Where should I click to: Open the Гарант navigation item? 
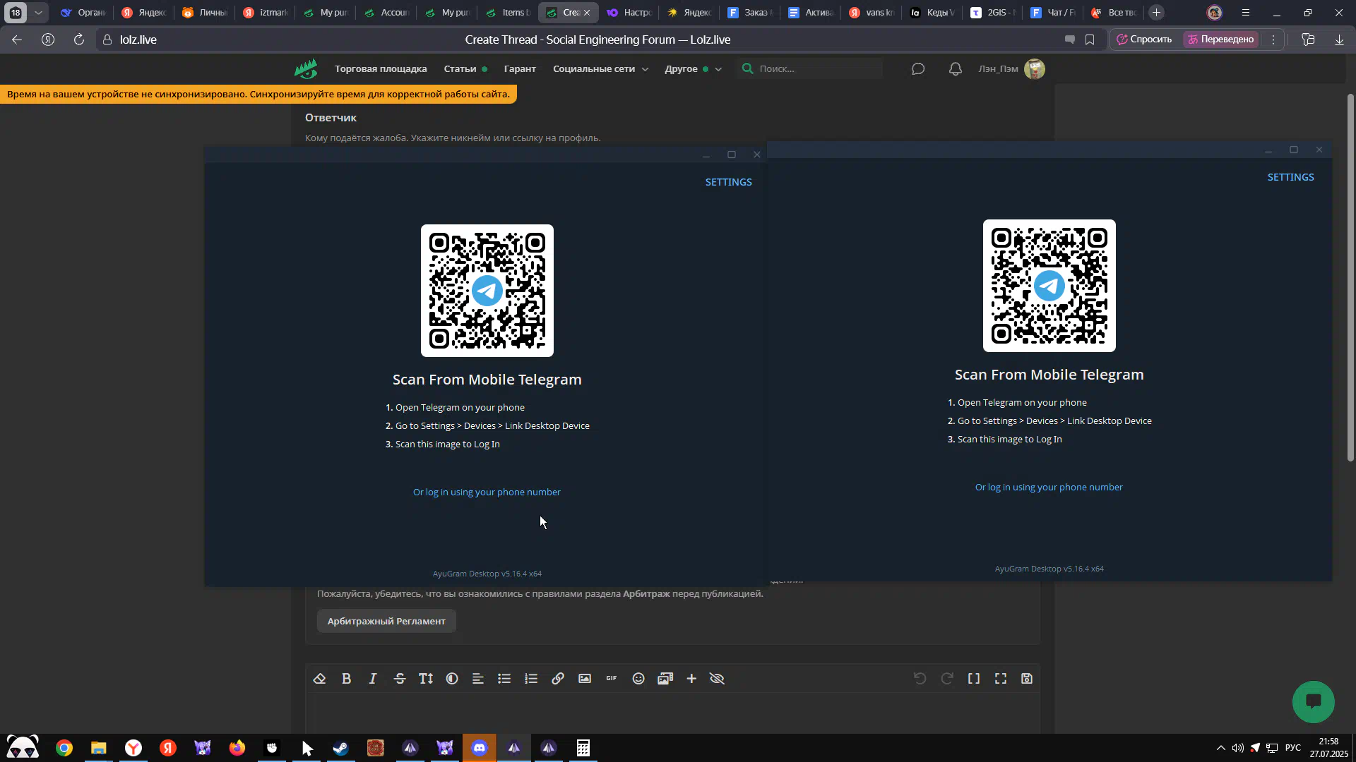click(x=520, y=68)
